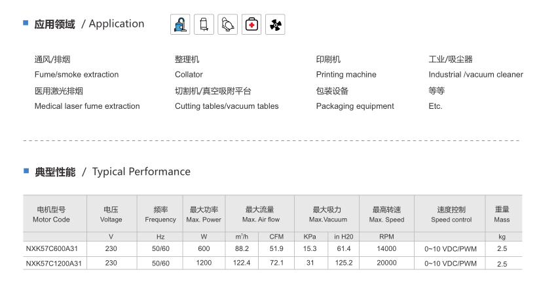Select Cutting tables/vacuum tables entry
558x291 pixels.
[227, 106]
